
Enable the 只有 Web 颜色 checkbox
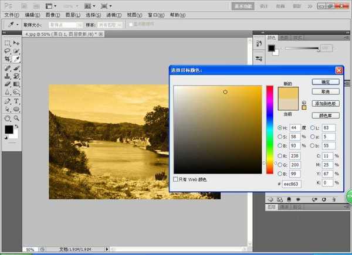point(177,179)
